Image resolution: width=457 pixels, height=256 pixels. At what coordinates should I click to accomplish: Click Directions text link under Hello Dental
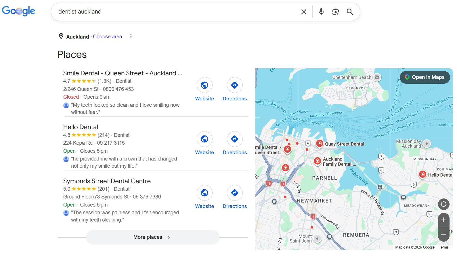[235, 152]
